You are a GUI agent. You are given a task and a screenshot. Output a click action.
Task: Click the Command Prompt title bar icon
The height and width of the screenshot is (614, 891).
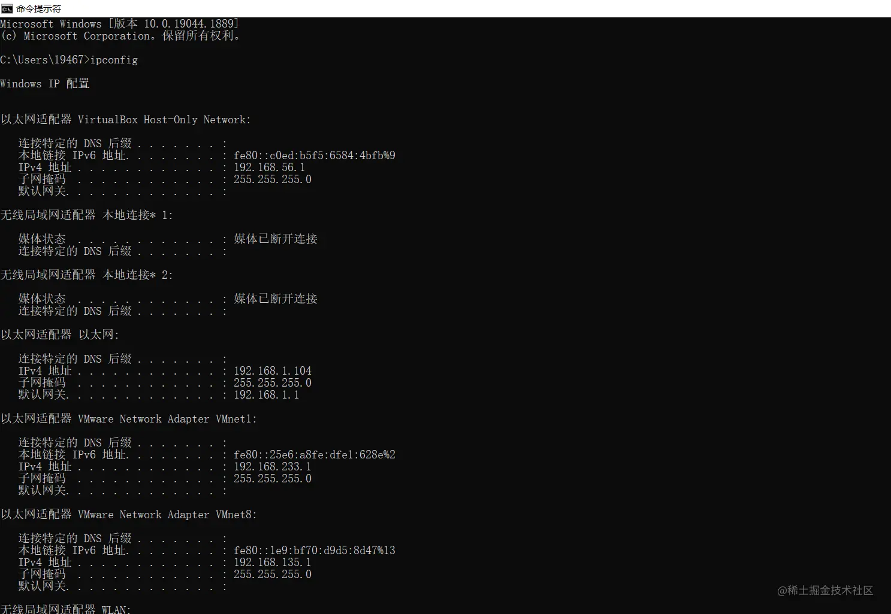[7, 8]
